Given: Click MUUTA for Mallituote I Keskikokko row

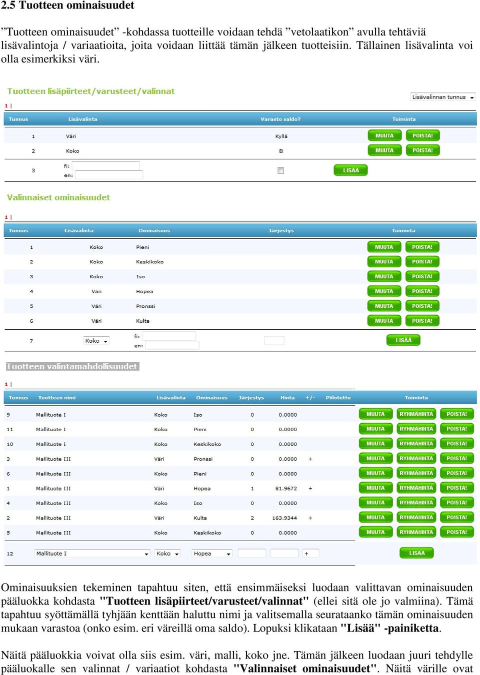Looking at the screenshot, I should point(375,444).
